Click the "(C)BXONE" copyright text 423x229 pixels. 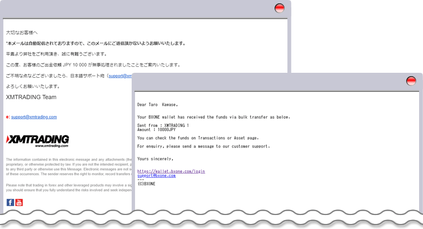(147, 184)
